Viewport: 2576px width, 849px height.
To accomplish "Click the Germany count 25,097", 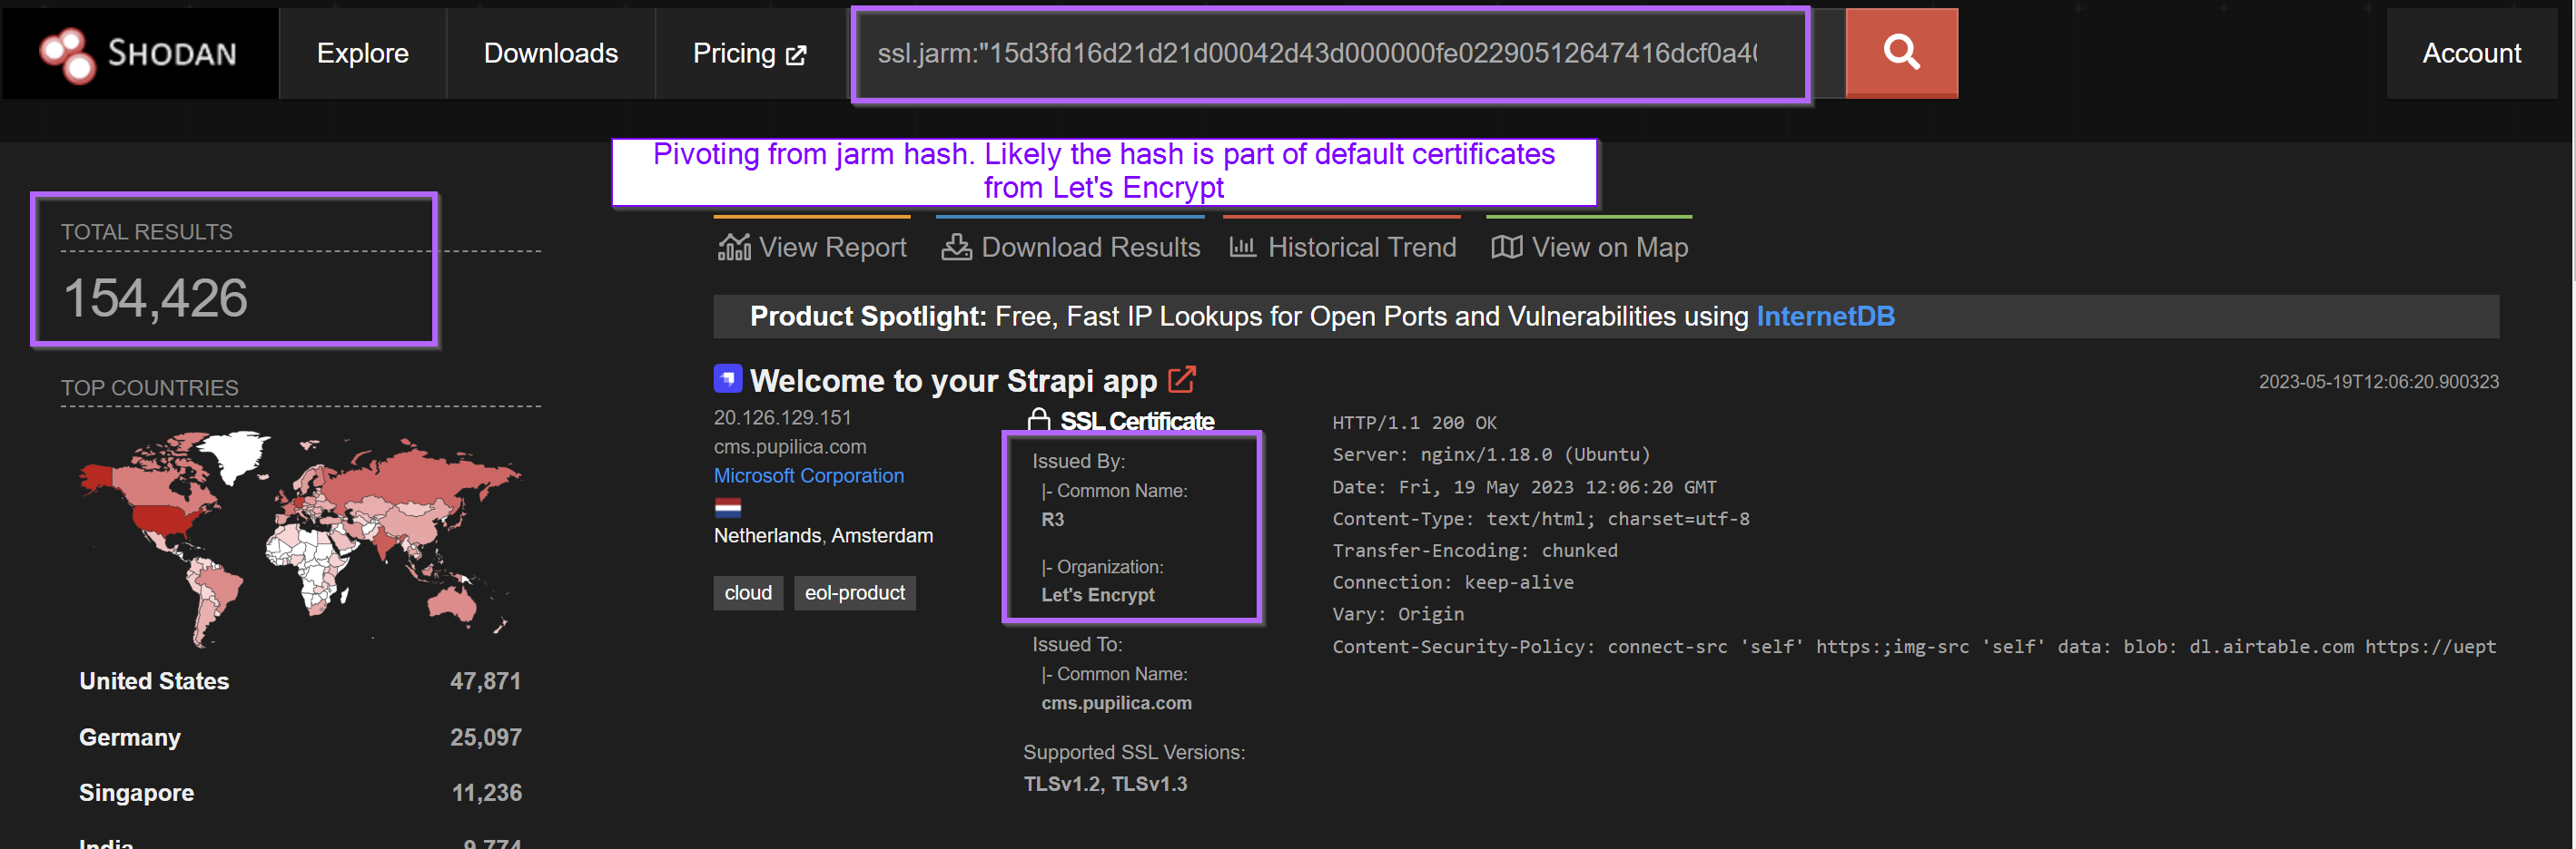I will coord(485,737).
